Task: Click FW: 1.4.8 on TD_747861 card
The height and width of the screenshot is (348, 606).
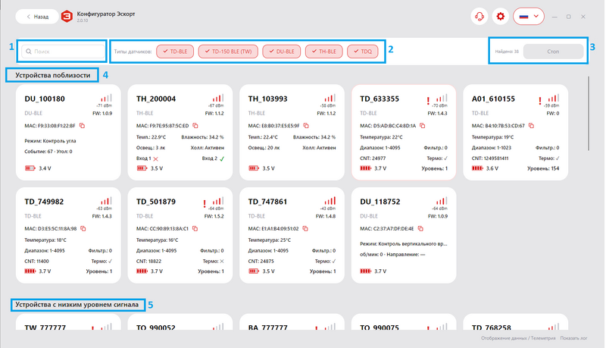Action: coord(326,217)
